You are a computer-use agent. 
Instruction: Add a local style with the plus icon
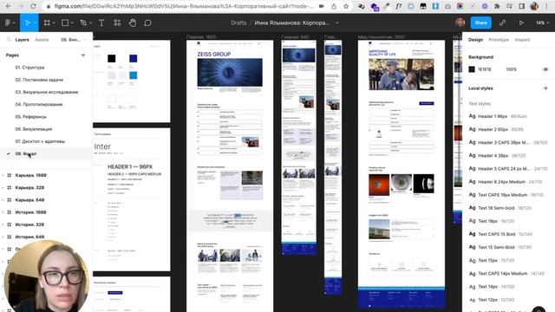(x=545, y=88)
